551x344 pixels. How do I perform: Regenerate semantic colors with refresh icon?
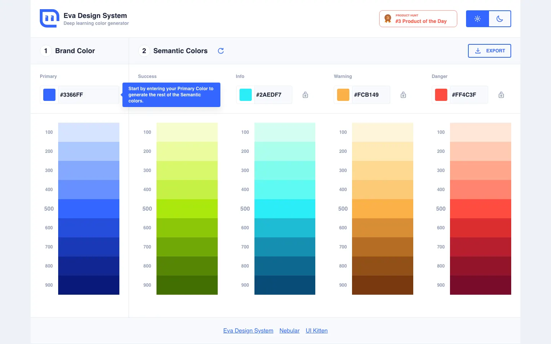point(221,51)
